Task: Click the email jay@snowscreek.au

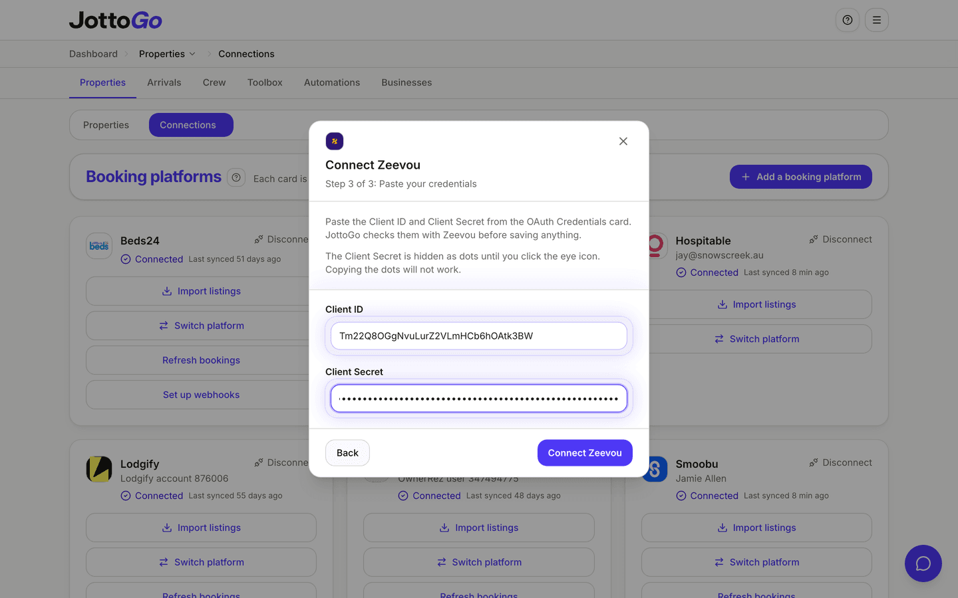Action: [720, 255]
